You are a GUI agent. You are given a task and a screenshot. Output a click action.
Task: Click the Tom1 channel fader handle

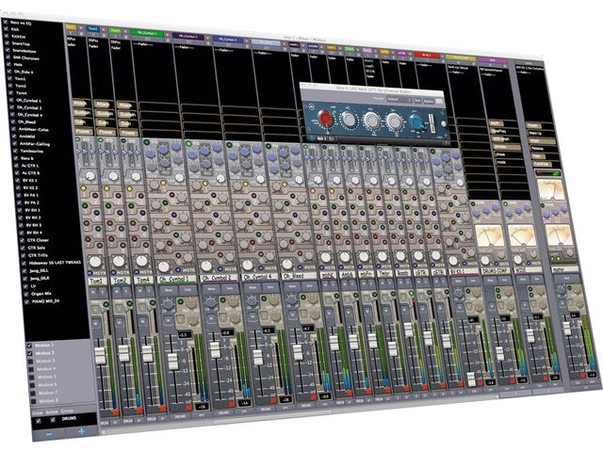click(x=100, y=355)
